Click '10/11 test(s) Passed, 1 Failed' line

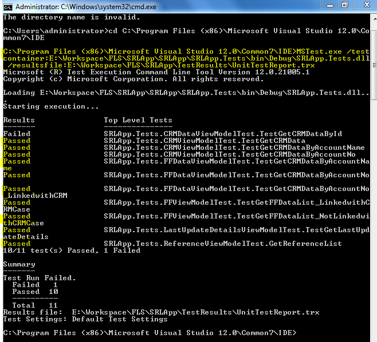tap(72, 250)
